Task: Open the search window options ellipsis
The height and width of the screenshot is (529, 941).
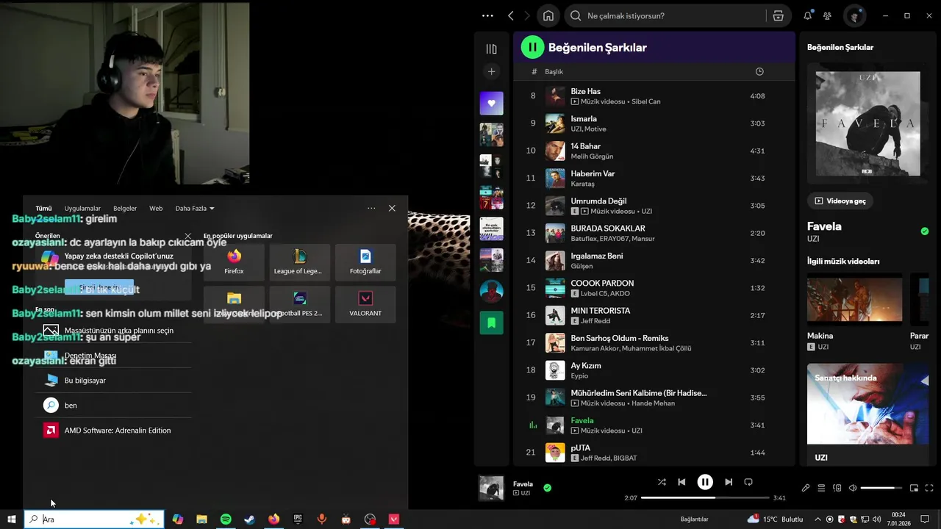Action: pyautogui.click(x=371, y=208)
